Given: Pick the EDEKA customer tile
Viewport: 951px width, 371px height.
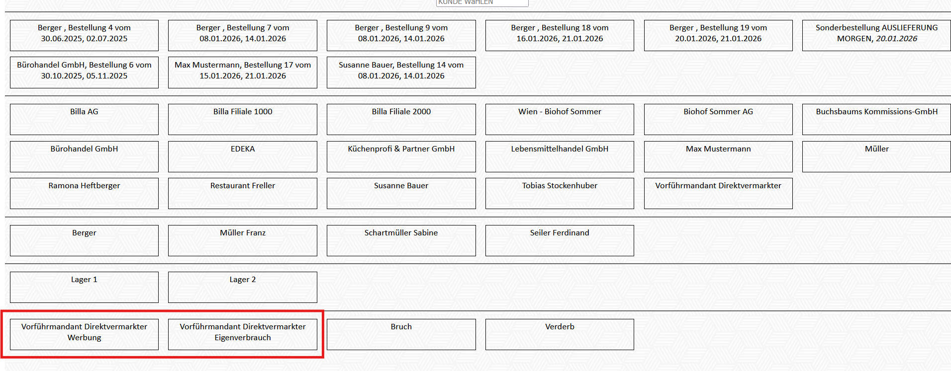Looking at the screenshot, I should coord(243,156).
